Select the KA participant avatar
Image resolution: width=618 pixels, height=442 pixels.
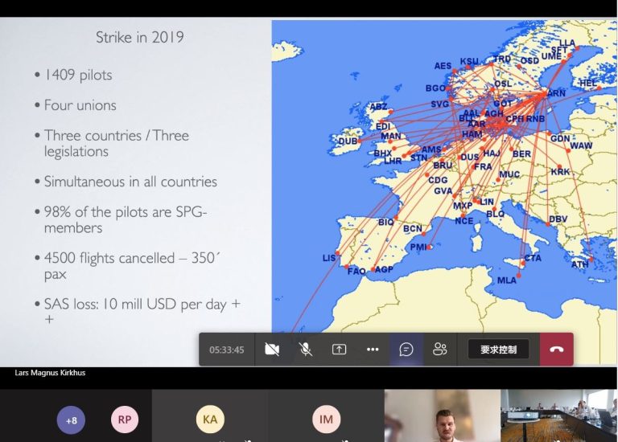point(210,419)
